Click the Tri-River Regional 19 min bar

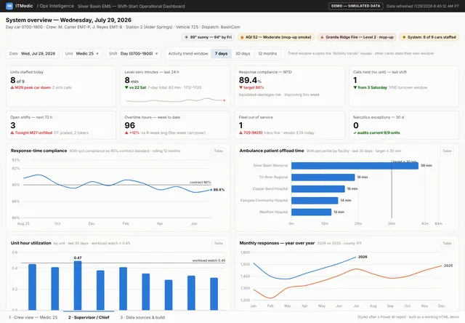click(323, 178)
